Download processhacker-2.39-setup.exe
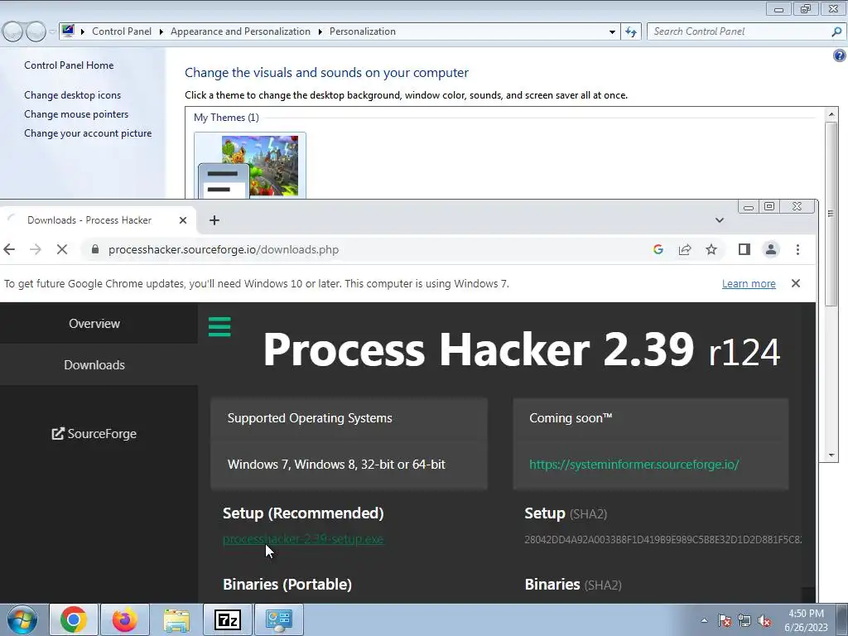Viewport: 848px width, 636px height. click(303, 539)
